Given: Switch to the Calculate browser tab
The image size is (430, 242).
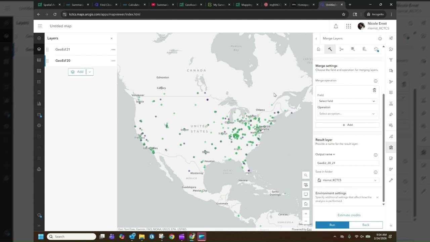Looking at the screenshot, I should coord(134,5).
